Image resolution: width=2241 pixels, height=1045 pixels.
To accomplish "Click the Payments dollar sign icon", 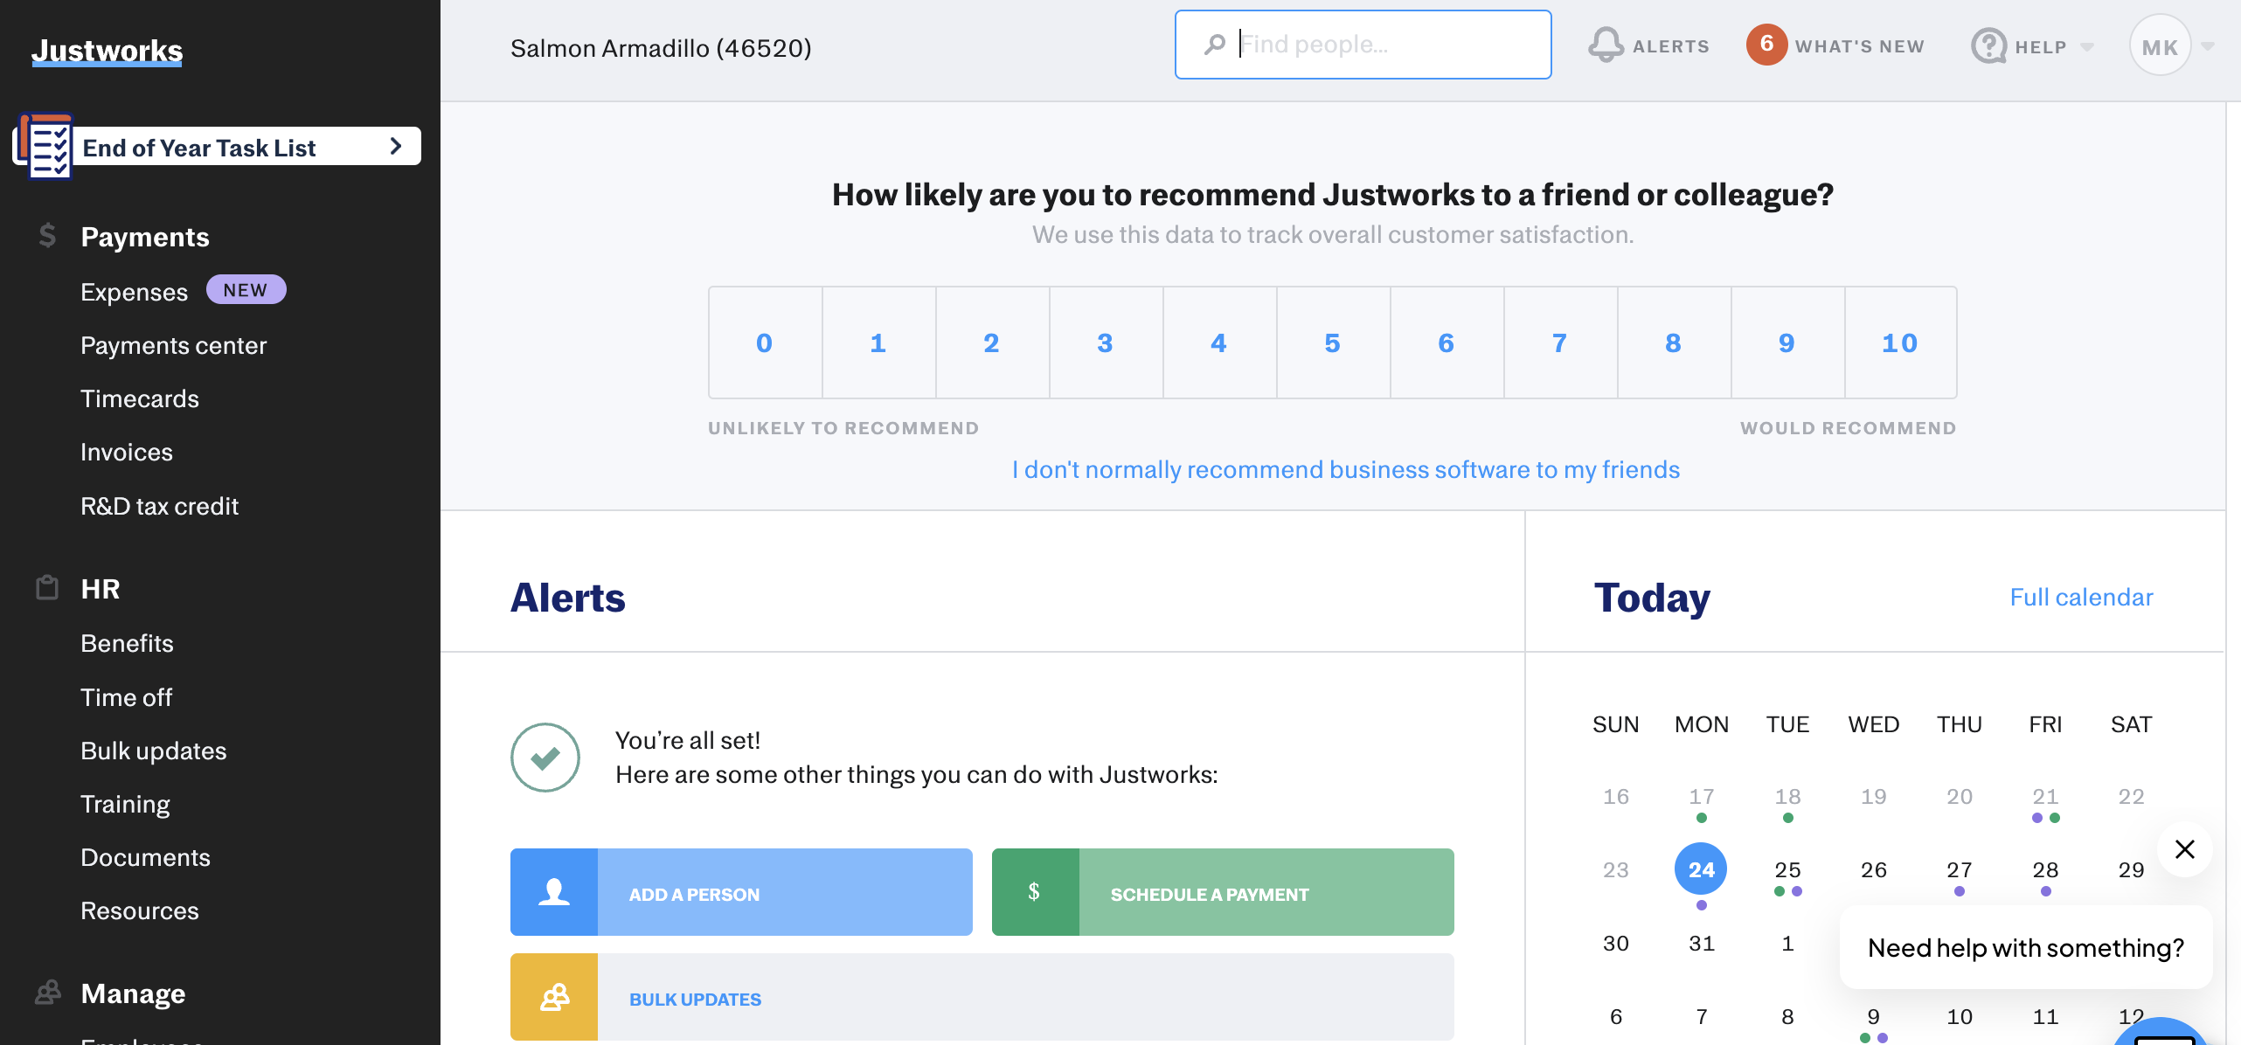I will pos(47,235).
